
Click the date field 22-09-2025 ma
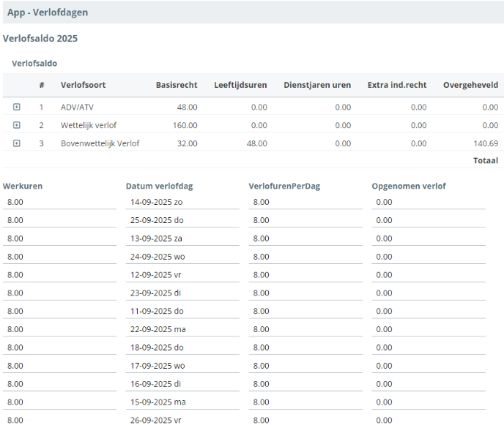(x=182, y=329)
